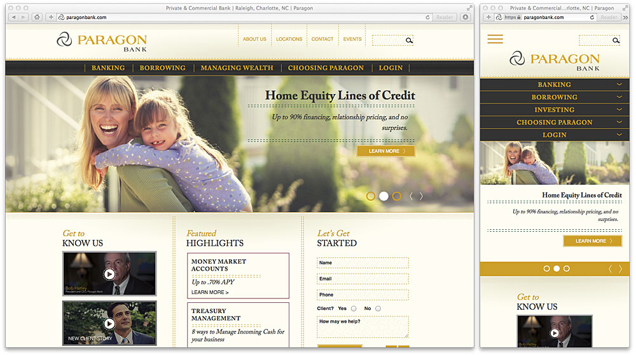The width and height of the screenshot is (636, 355).
Task: Go to next slide in mobile carousel bar
Action: click(x=620, y=269)
